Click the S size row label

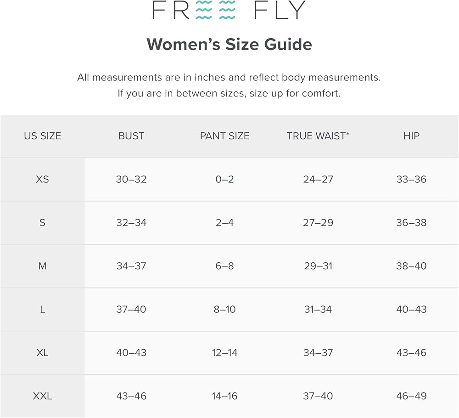click(x=42, y=223)
